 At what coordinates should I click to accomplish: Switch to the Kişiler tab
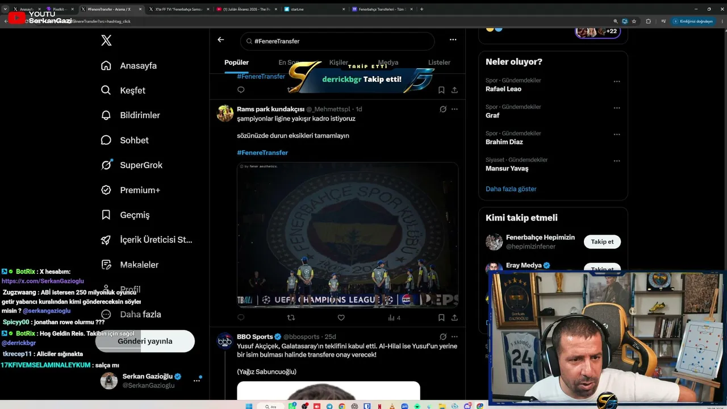[x=339, y=62]
